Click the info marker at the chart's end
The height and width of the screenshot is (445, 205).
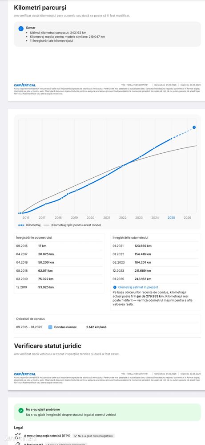coord(194,127)
